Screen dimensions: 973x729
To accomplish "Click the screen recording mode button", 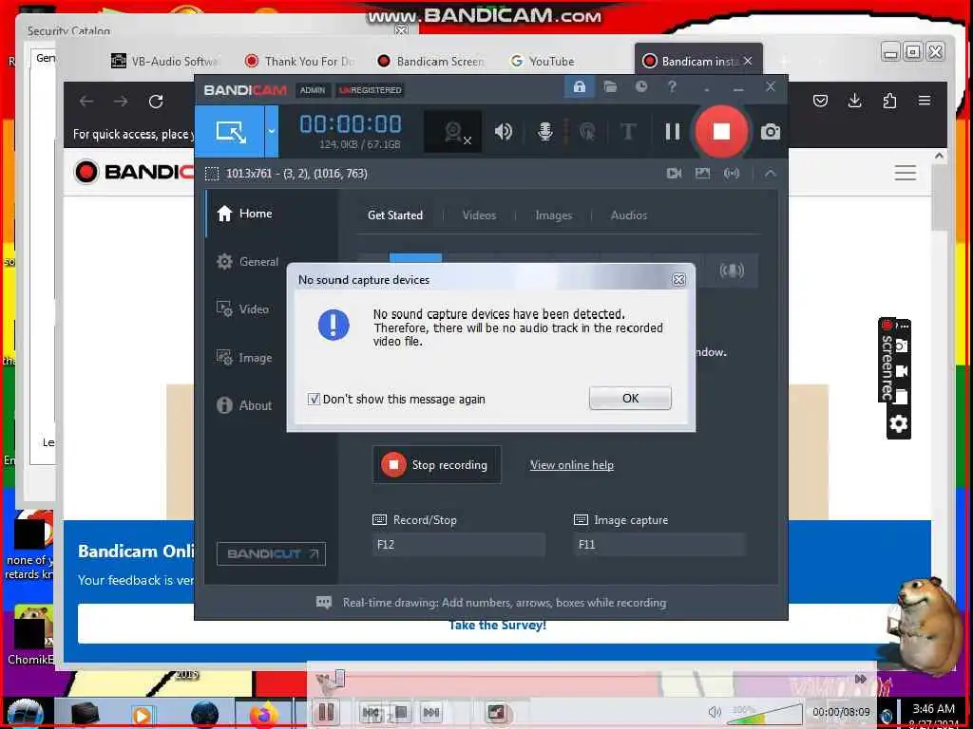I will click(x=230, y=131).
